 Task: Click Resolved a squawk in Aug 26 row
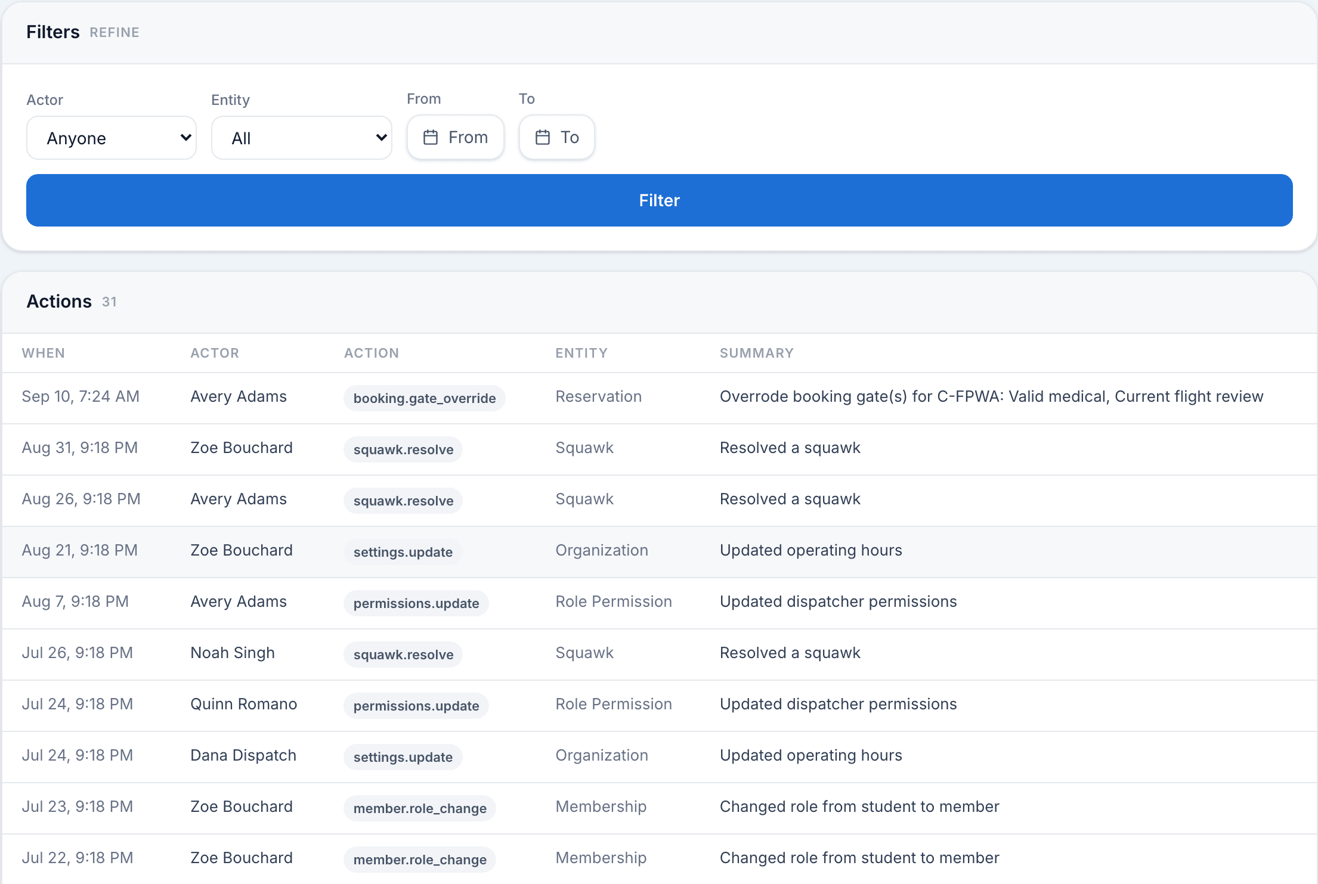pos(790,499)
